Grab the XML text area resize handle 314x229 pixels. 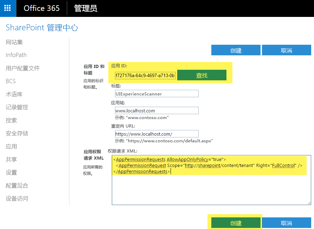tap(309, 203)
